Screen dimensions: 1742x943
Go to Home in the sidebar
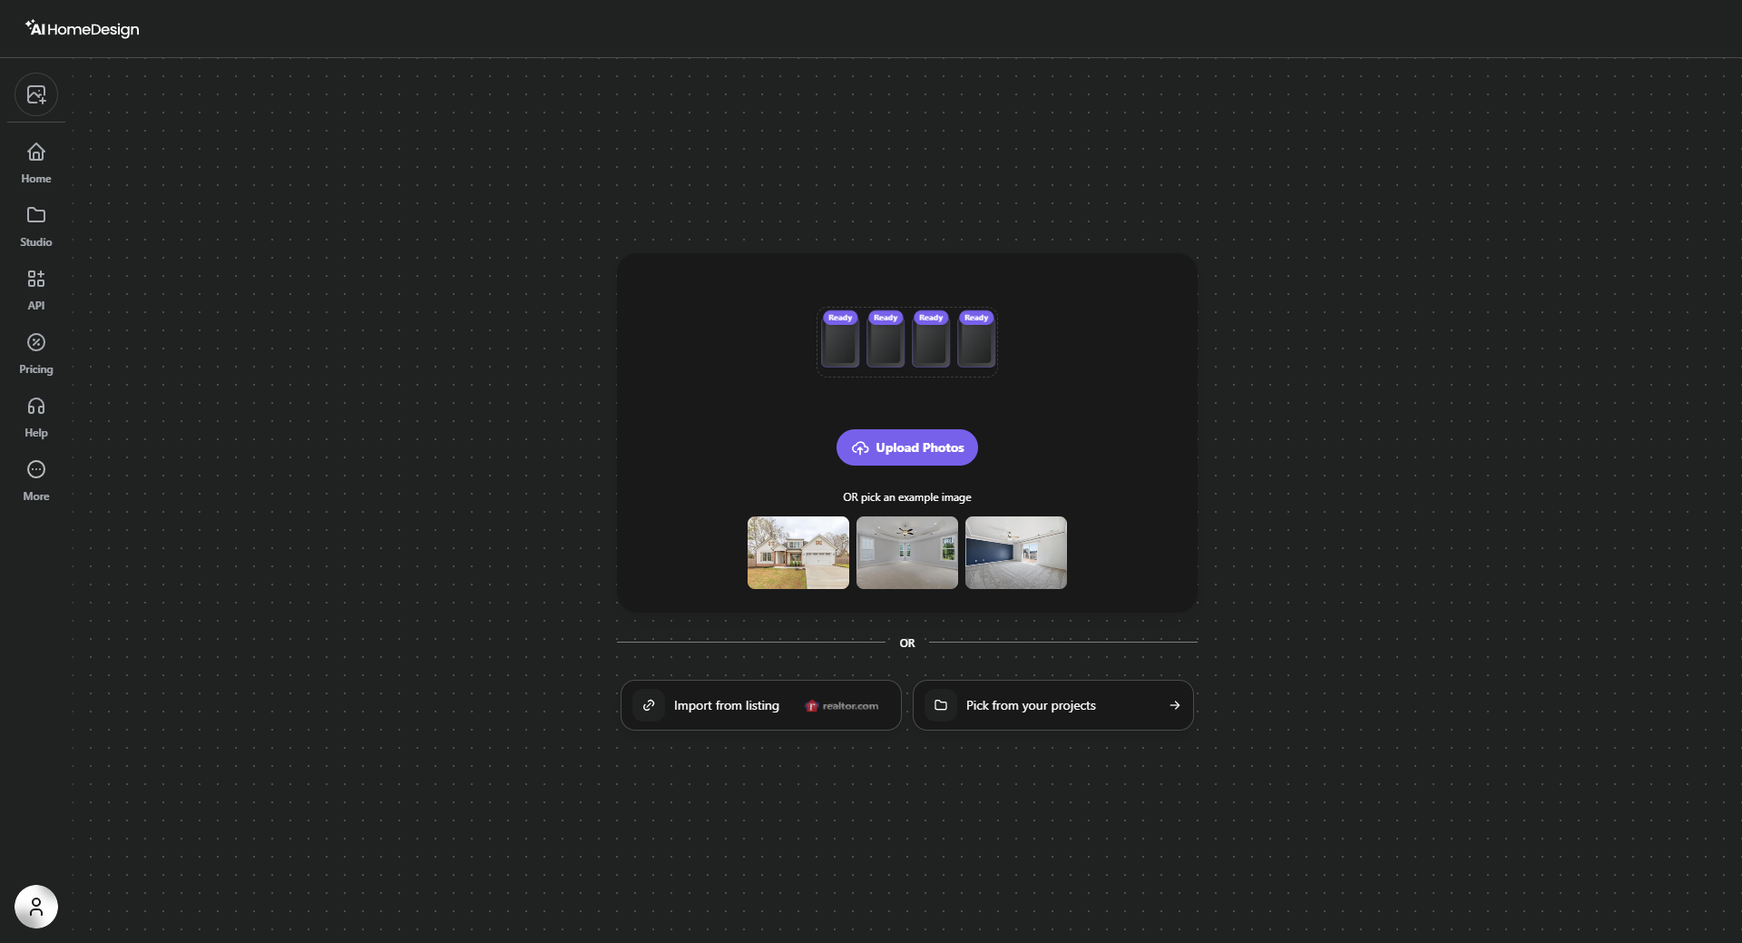tap(36, 163)
